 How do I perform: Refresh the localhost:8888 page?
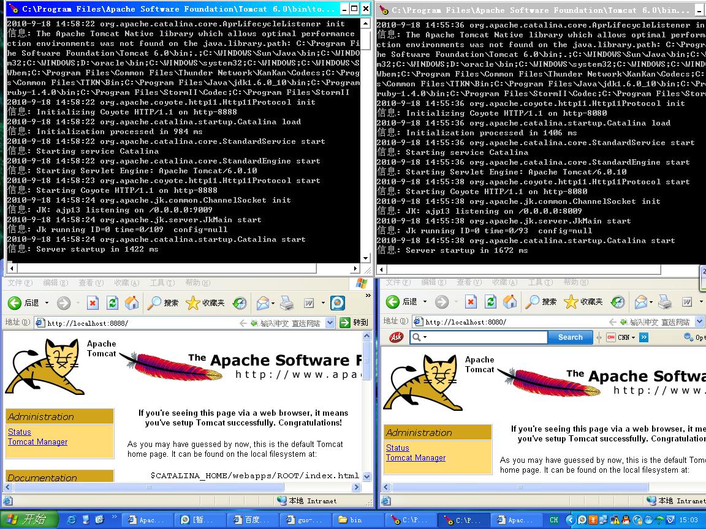click(x=112, y=302)
